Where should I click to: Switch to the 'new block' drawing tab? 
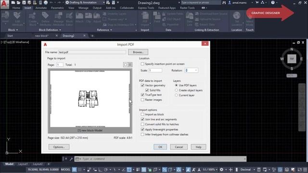click(42, 36)
